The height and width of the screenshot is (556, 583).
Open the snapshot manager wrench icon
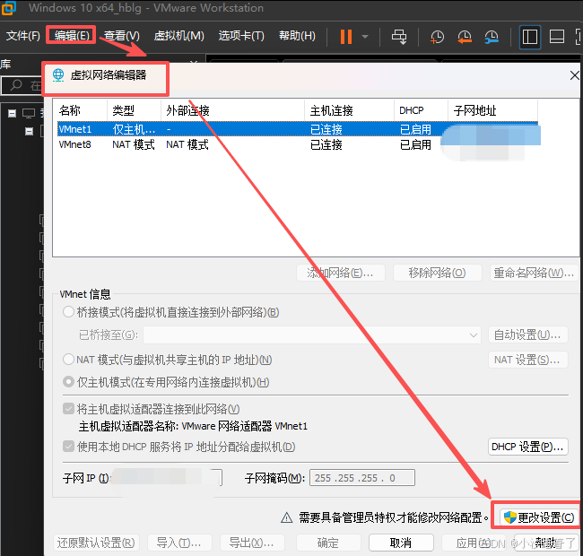coord(492,37)
